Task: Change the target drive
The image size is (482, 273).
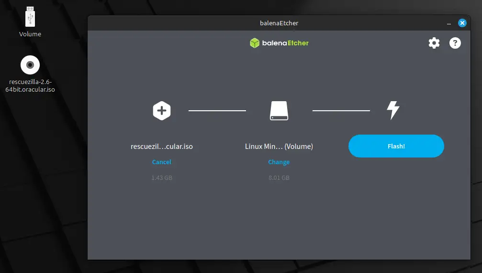Action: click(x=279, y=162)
